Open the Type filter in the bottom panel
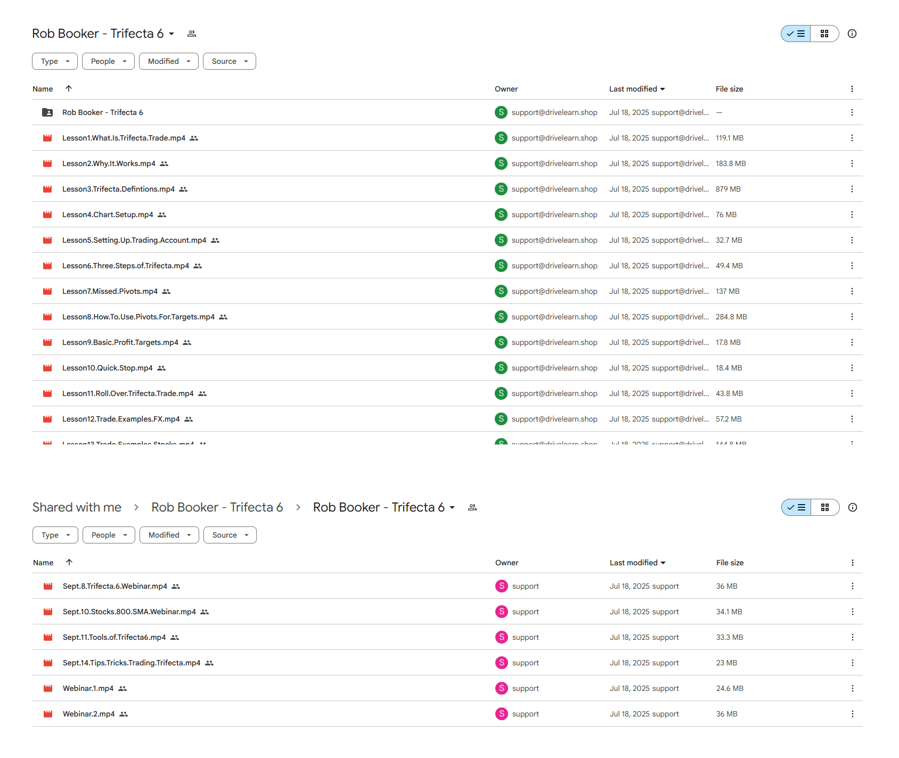899x758 pixels. [55, 535]
